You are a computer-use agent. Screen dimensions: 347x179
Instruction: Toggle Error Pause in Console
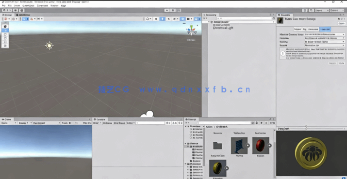[x=119, y=123]
